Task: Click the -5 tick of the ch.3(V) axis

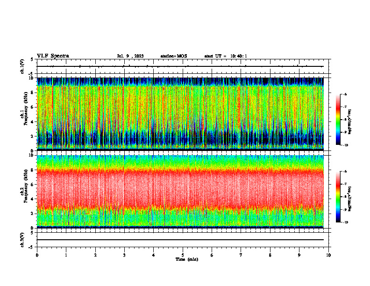Action: [x=32, y=247]
